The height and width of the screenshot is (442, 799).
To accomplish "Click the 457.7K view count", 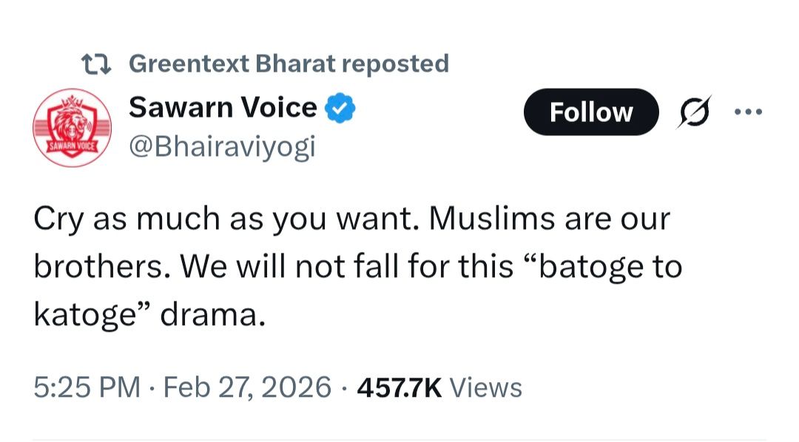I will tap(399, 387).
